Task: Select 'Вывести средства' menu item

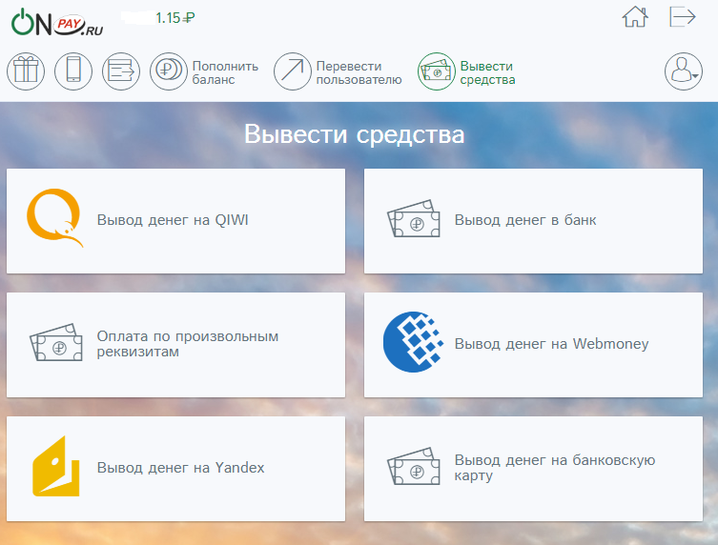Action: coord(487,72)
